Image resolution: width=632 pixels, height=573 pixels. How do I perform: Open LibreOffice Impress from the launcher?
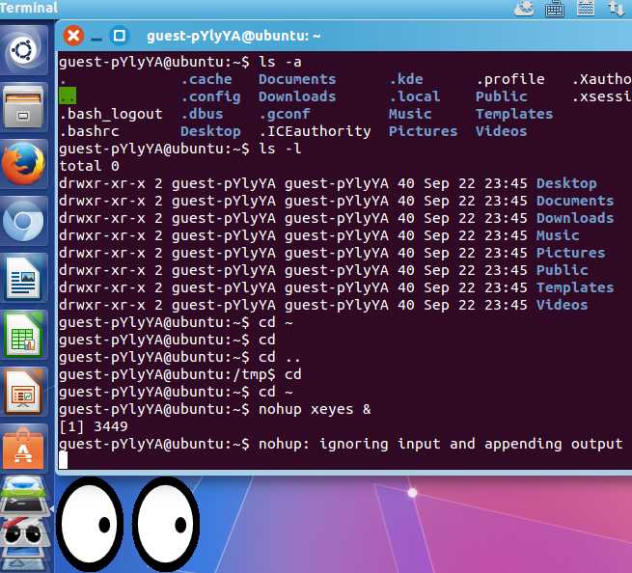(23, 392)
